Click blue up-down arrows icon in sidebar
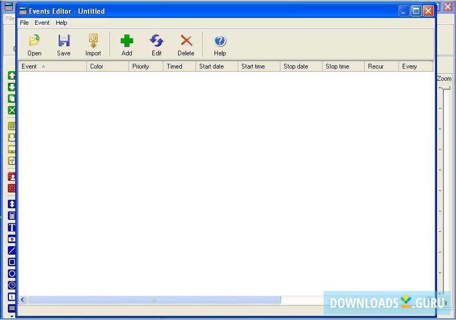This screenshot has height=320, width=456. 12,204
